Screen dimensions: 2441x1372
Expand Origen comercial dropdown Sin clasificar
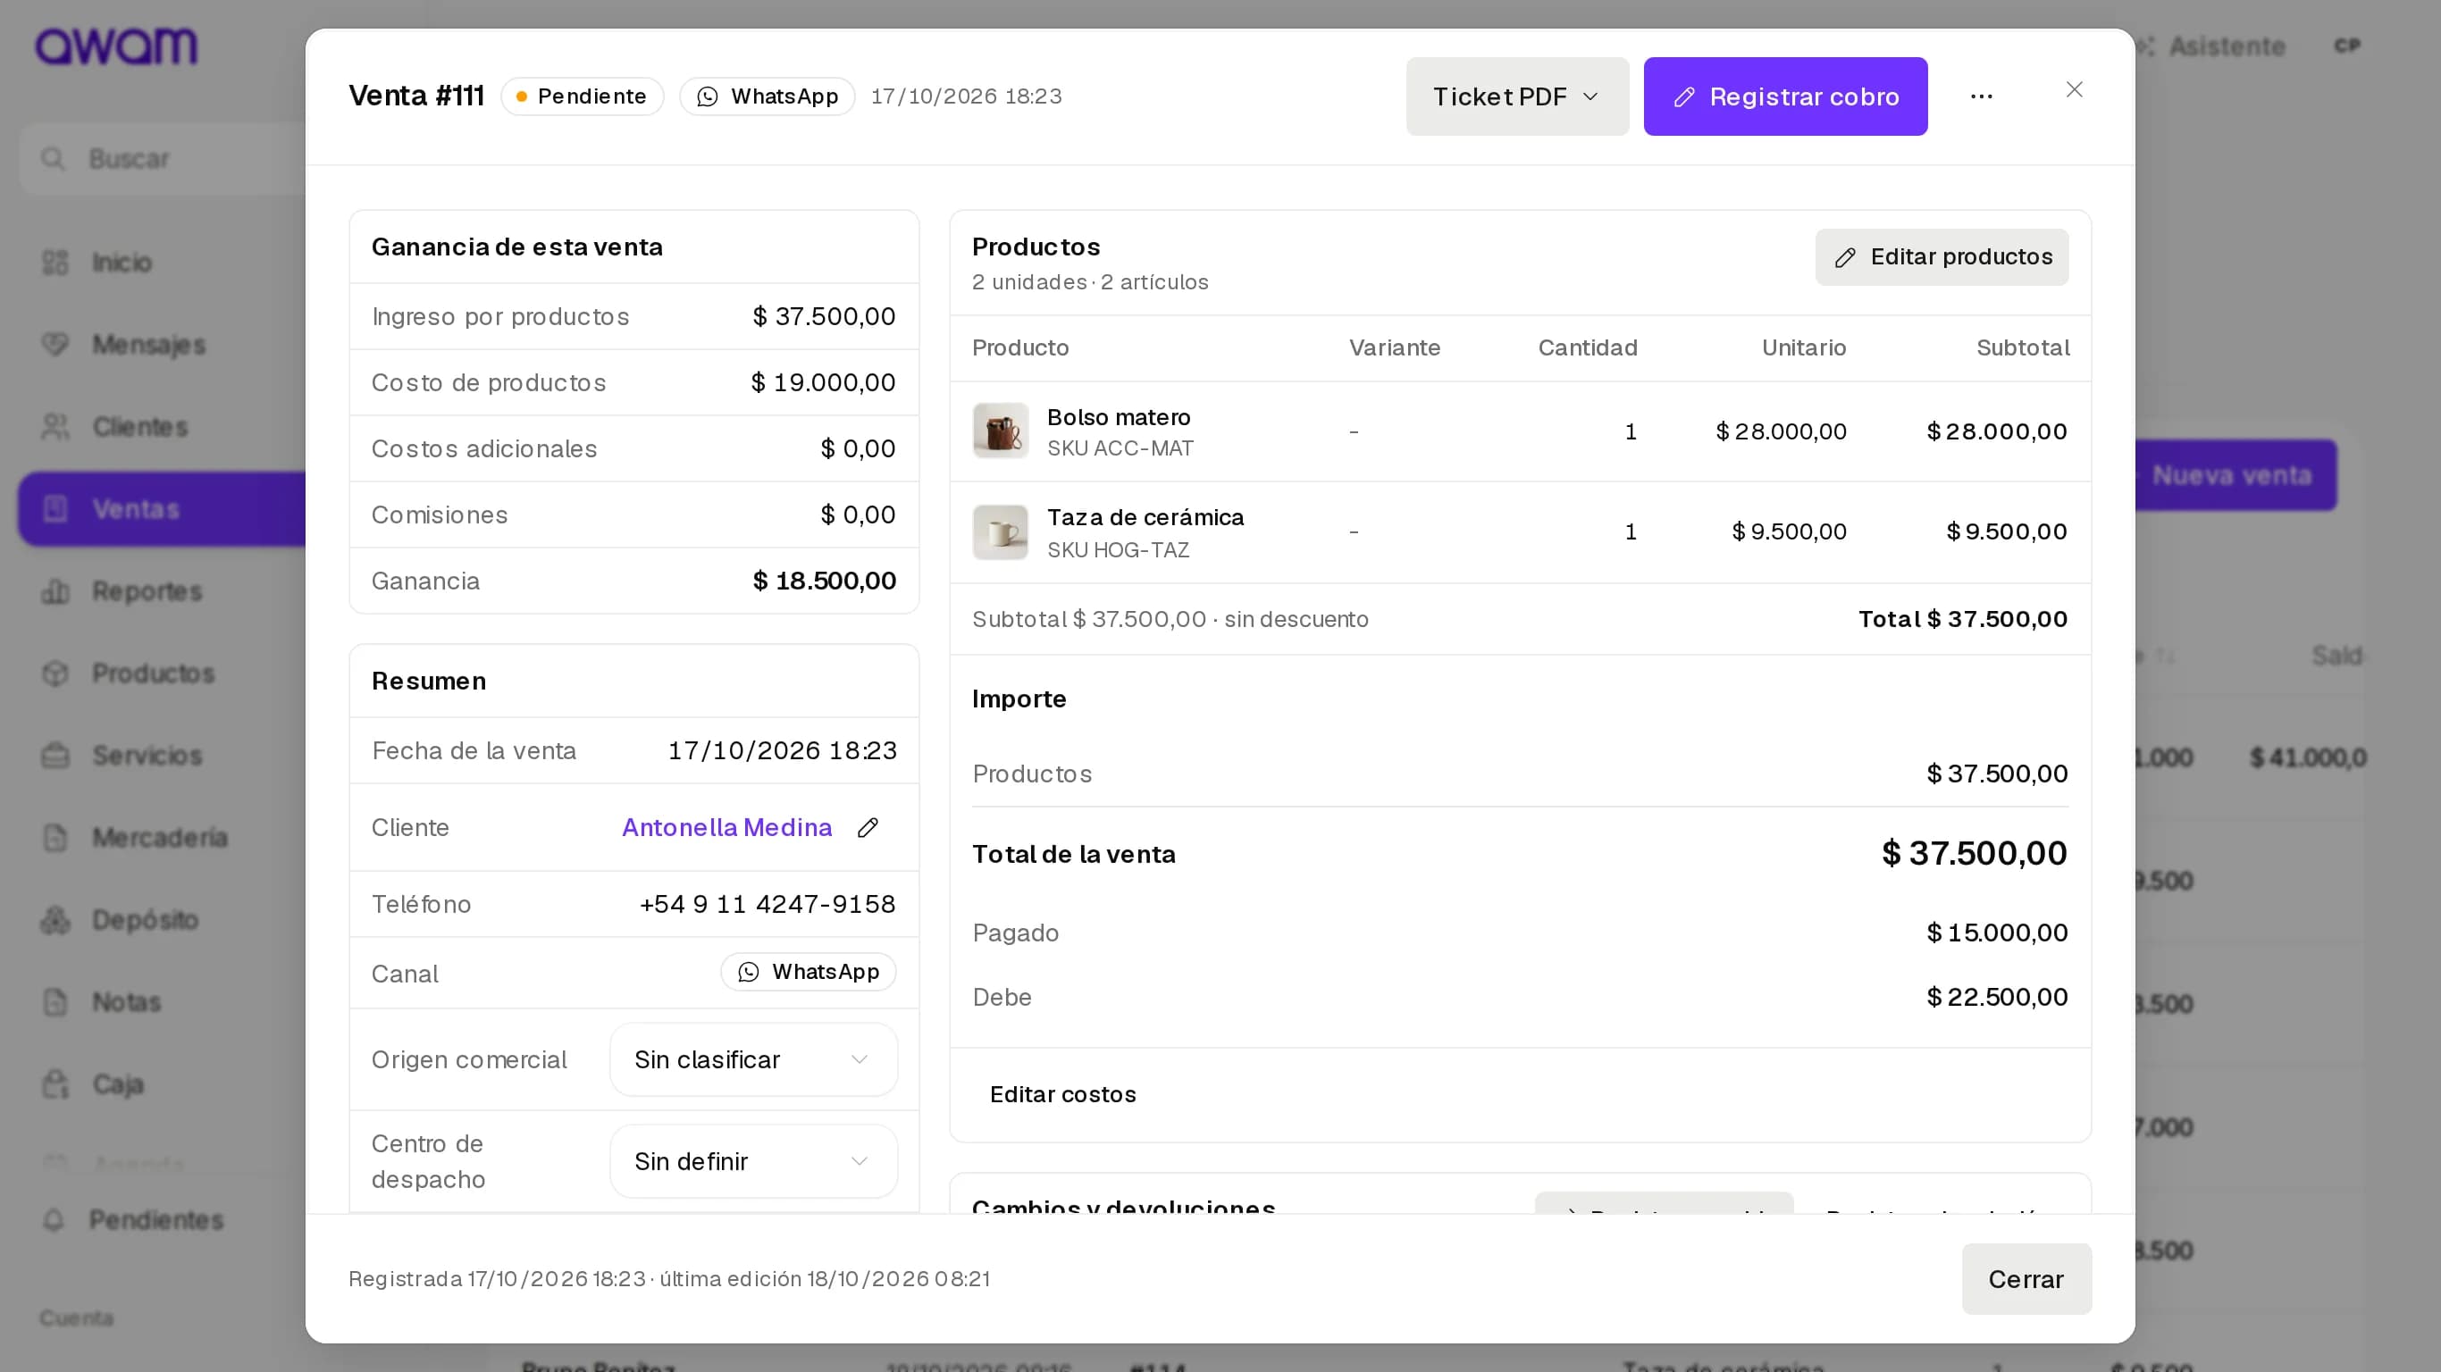(x=753, y=1059)
